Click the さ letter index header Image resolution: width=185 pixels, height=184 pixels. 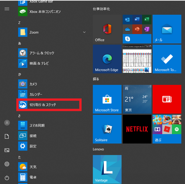(19, 116)
